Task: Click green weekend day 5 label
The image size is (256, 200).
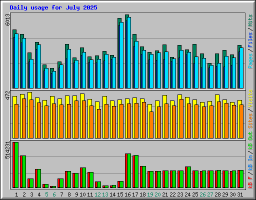Action: point(46,194)
